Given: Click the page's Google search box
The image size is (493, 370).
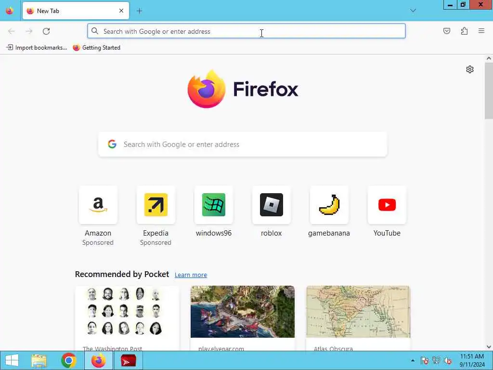Looking at the screenshot, I should [243, 145].
